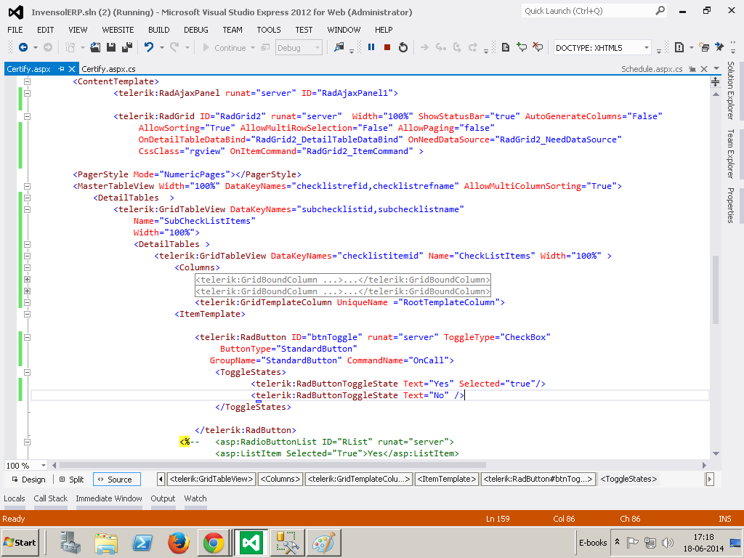Click the Open File toolbar icon
744x558 pixels.
[95, 47]
